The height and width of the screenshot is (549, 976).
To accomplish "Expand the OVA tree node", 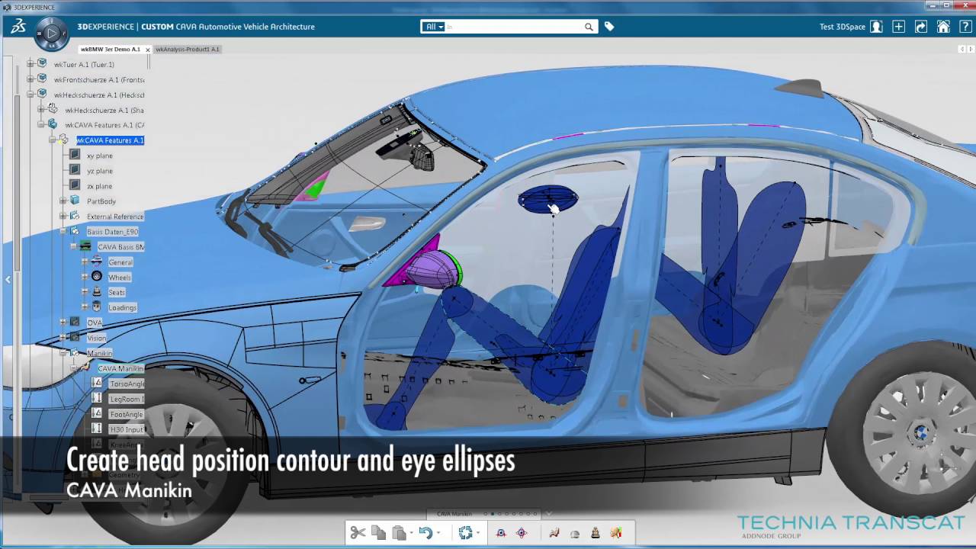I will pyautogui.click(x=63, y=322).
